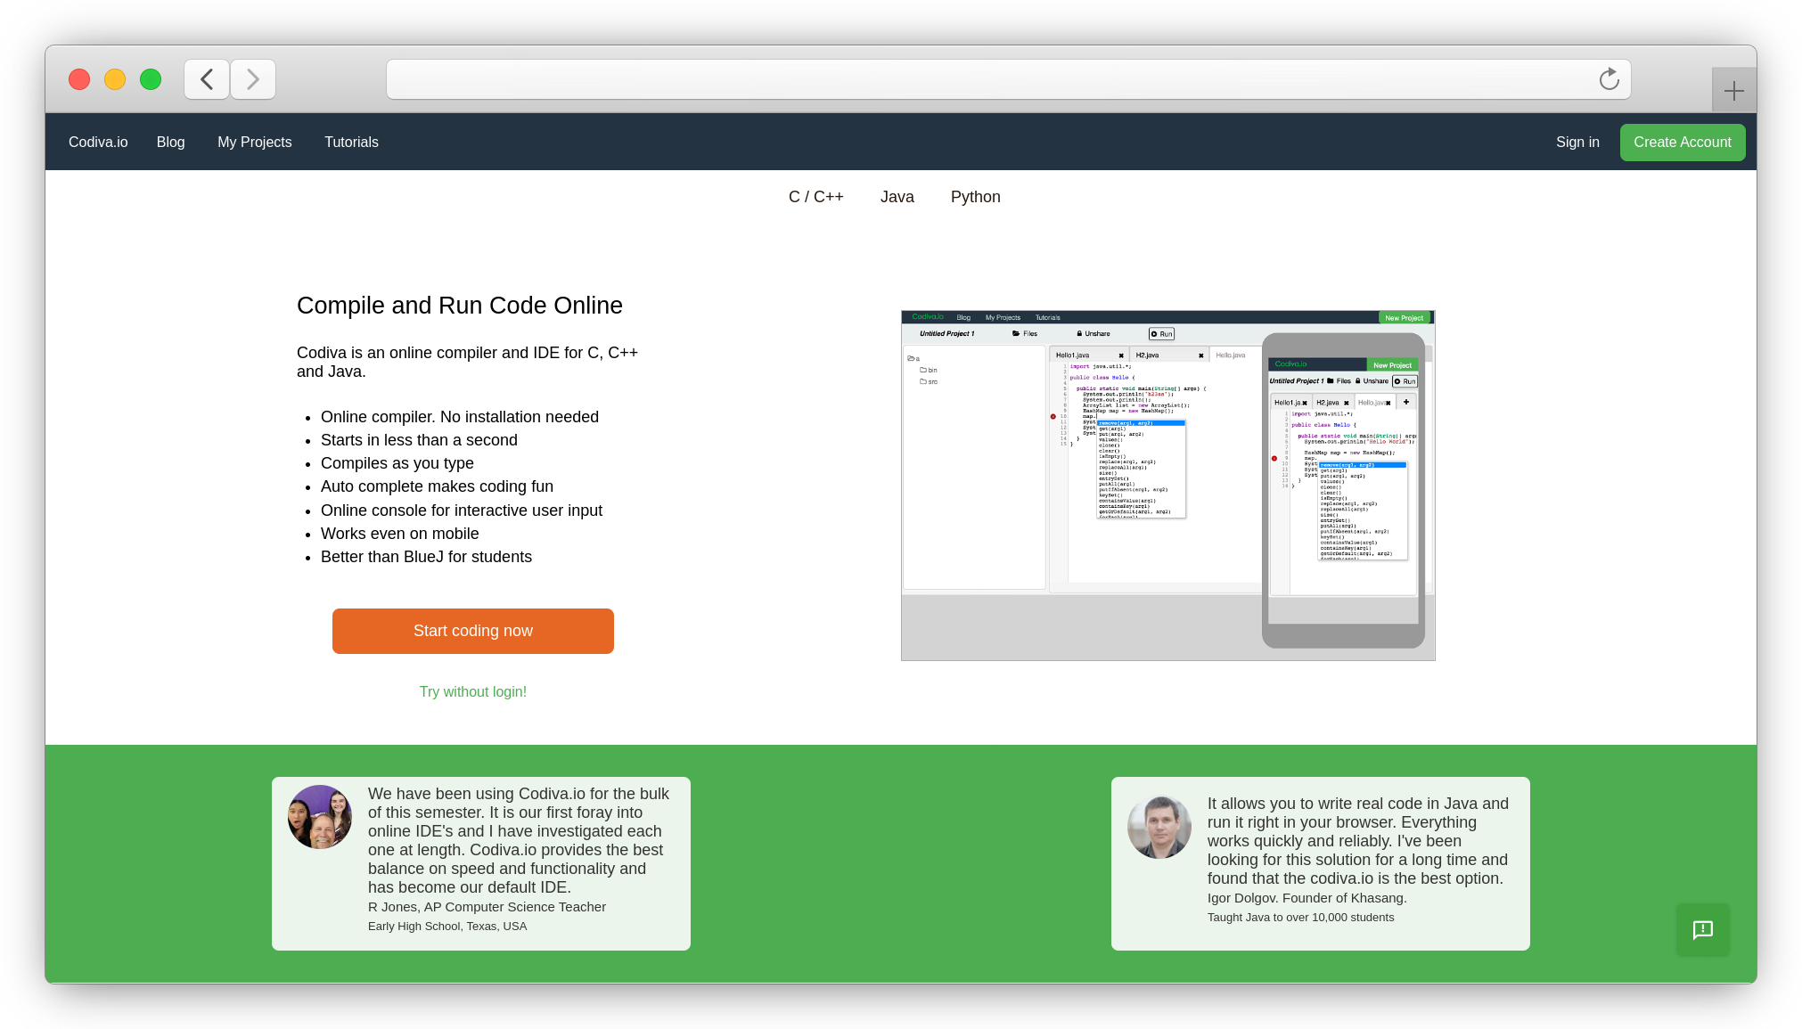1802x1029 pixels.
Task: Click the browser back arrow button
Action: [x=207, y=79]
